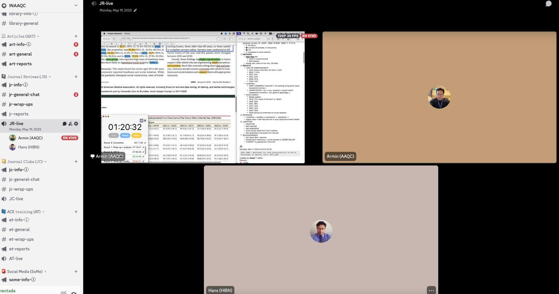Collapse the Journal Reviews (JR) category
Viewport: 559px width, 294px height.
point(27,77)
